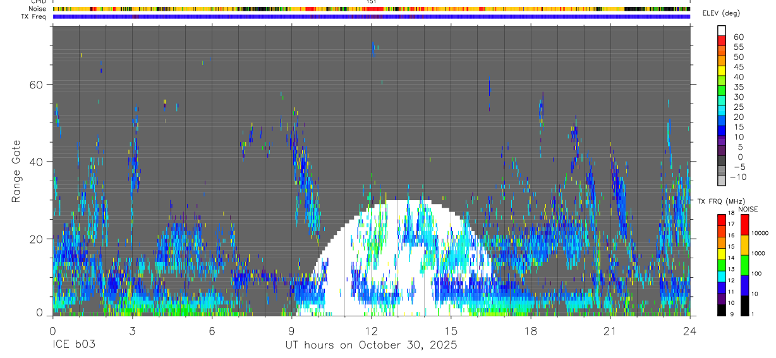Click x-axis tick label '6'

[x=212, y=330]
